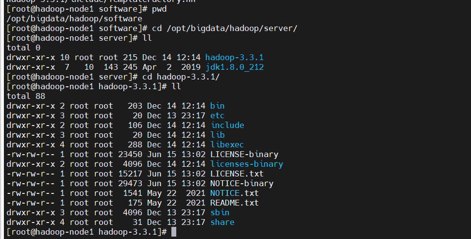Click the cd /opt/bigdata/hadoop/server/ command
The image size is (471, 239).
[225, 29]
